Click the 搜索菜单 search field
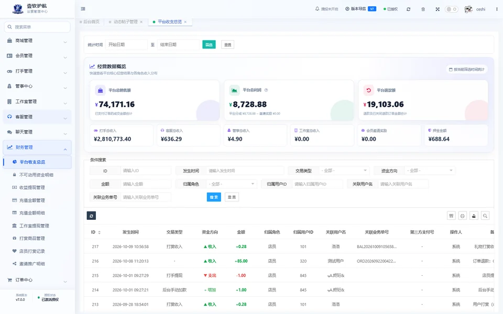The image size is (503, 314). coord(37,27)
